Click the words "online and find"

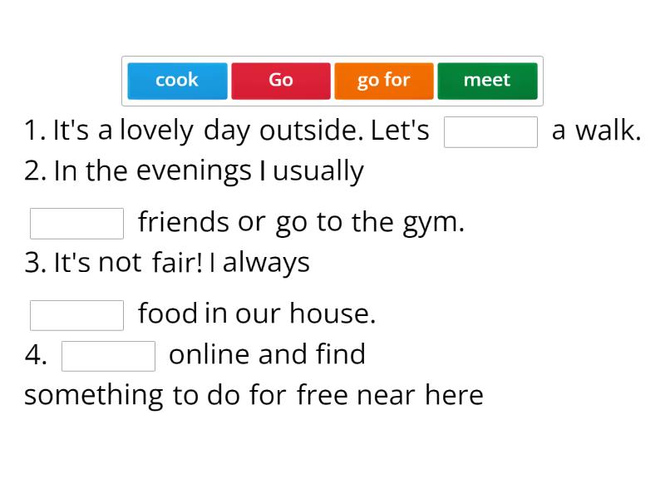pos(267,354)
